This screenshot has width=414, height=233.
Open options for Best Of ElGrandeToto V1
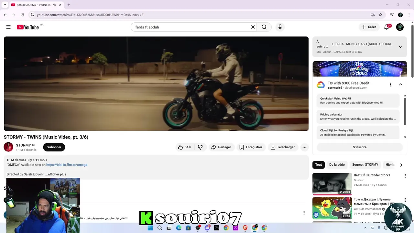405,176
